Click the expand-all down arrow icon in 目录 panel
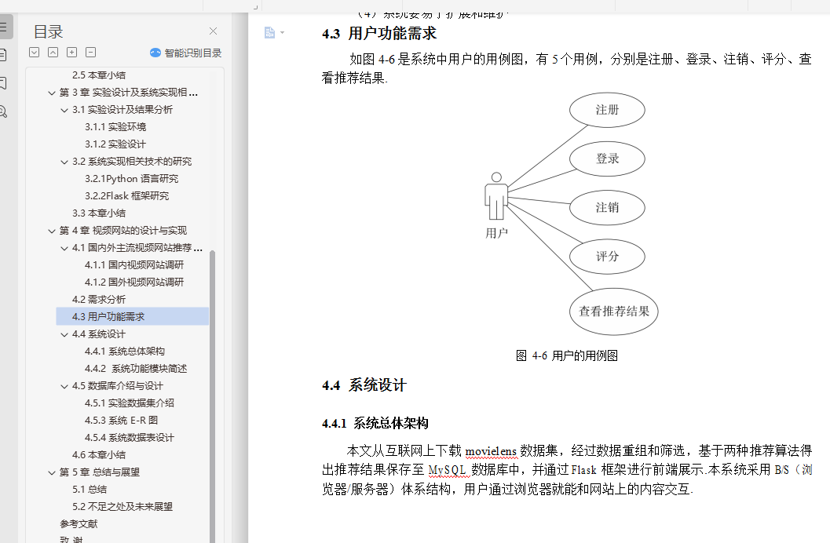 tap(34, 53)
